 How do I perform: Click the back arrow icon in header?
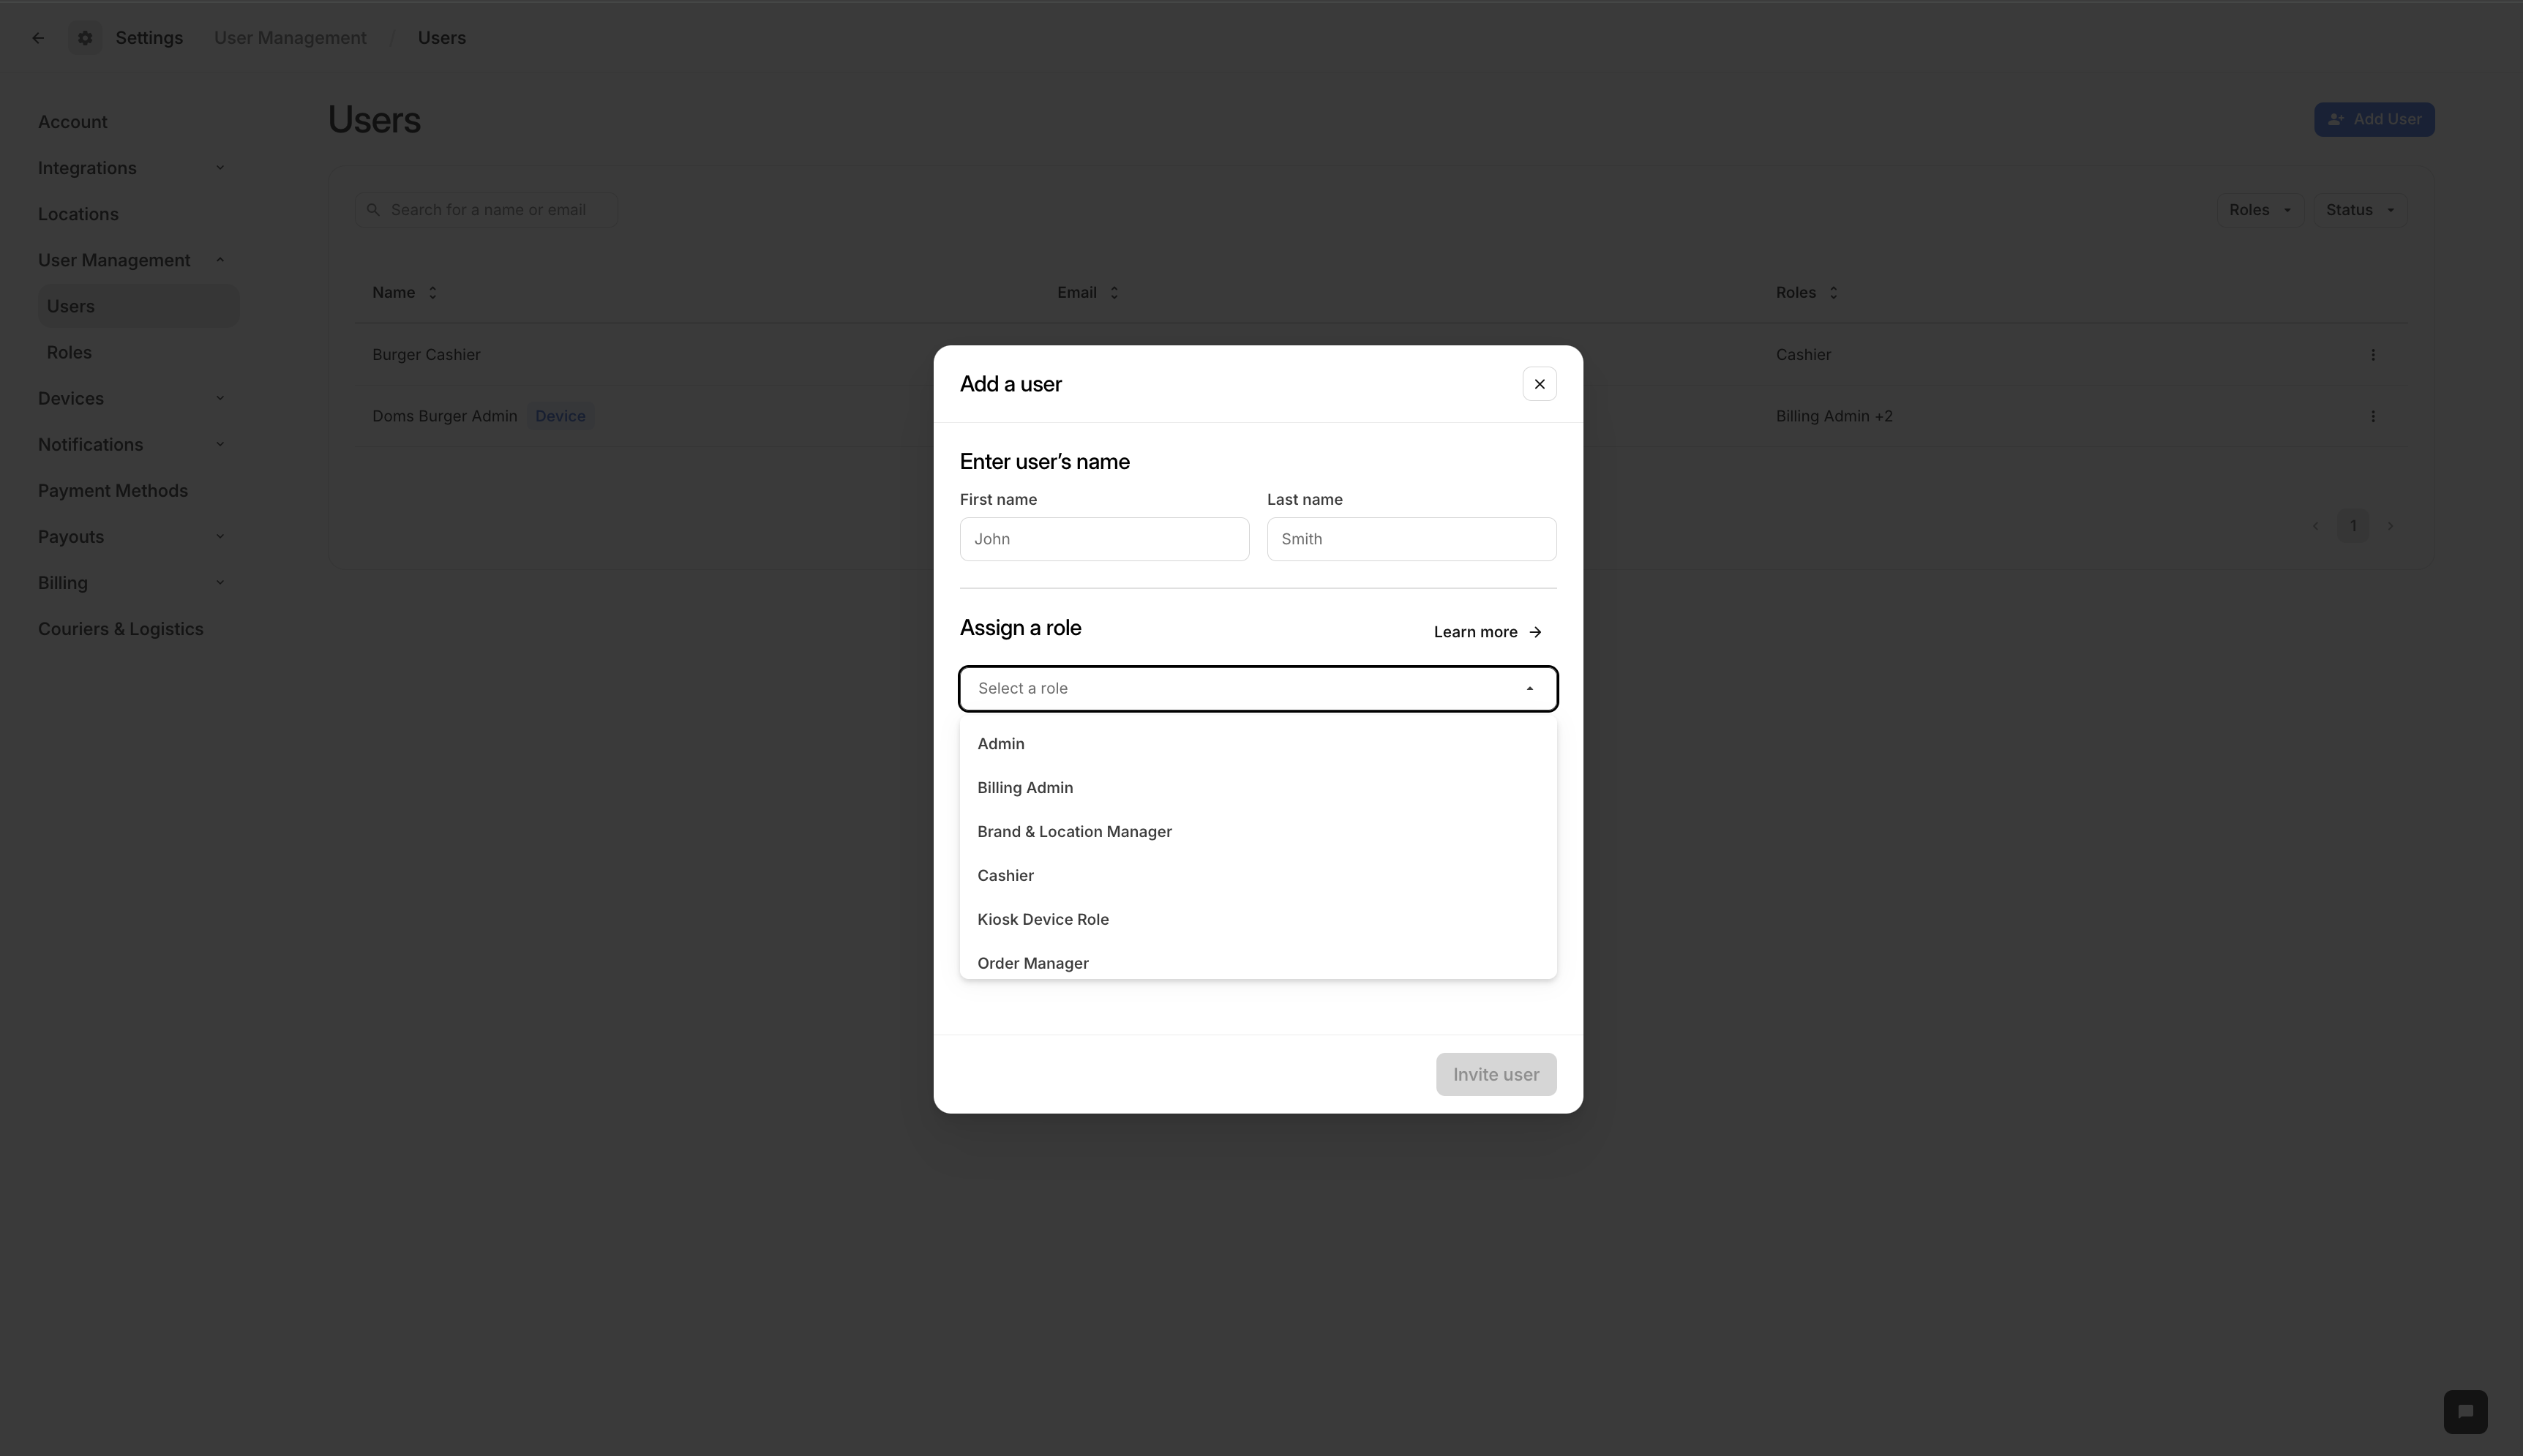[x=38, y=38]
